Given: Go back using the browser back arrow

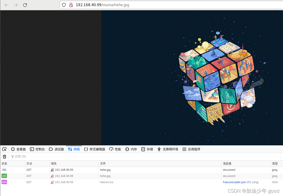Looking at the screenshot, I should [6, 5].
